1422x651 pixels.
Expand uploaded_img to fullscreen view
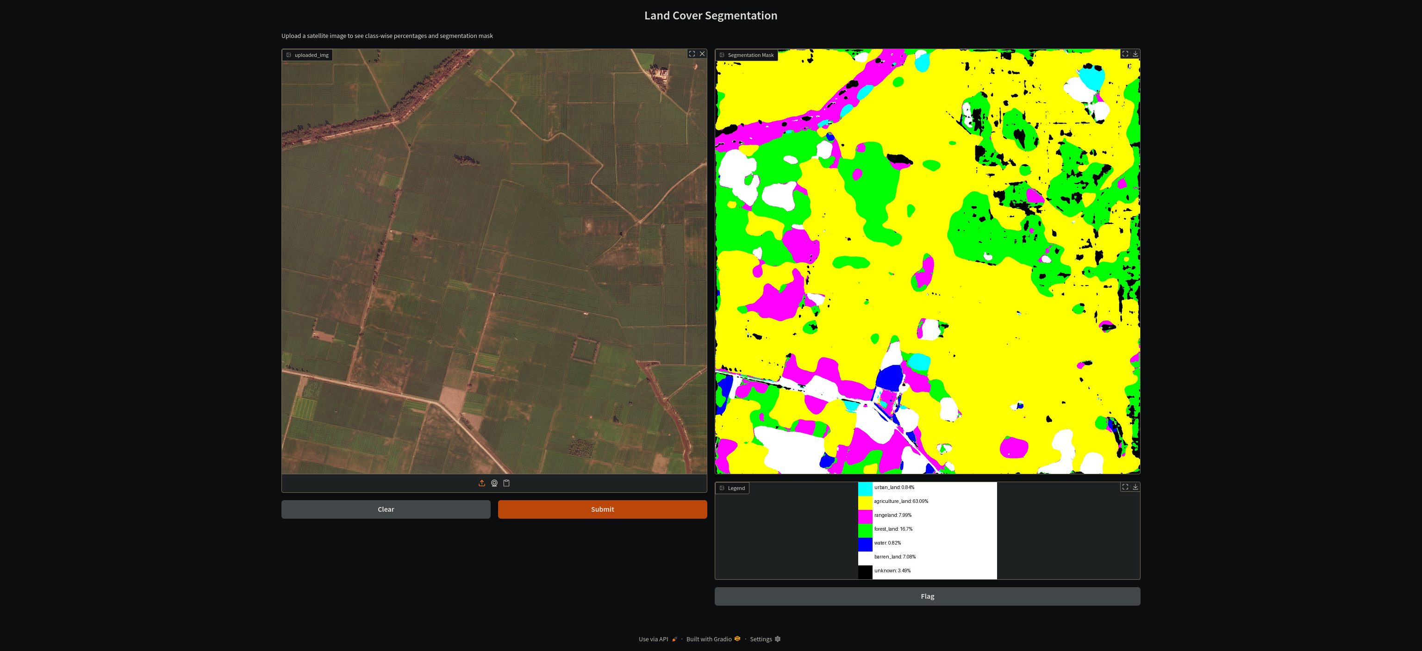(692, 54)
